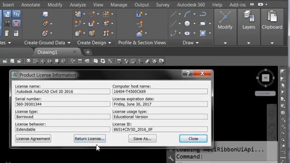
Task: Switch to the Analyze ribbon tab
Action: 78,5
